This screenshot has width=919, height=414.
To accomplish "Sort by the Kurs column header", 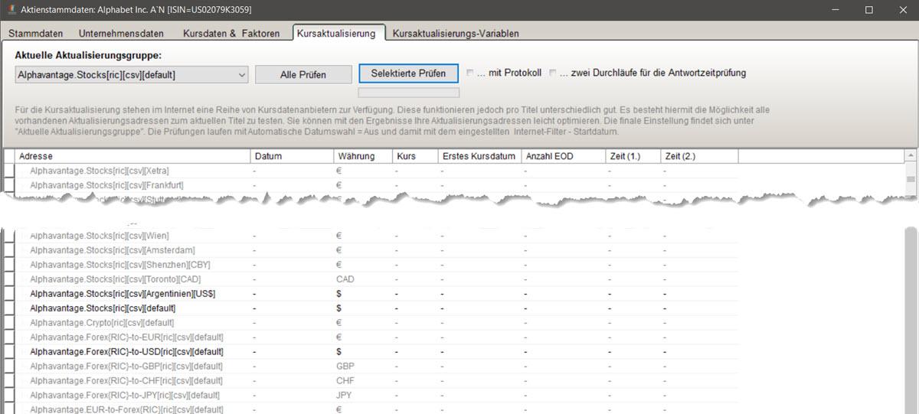I will click(x=414, y=156).
